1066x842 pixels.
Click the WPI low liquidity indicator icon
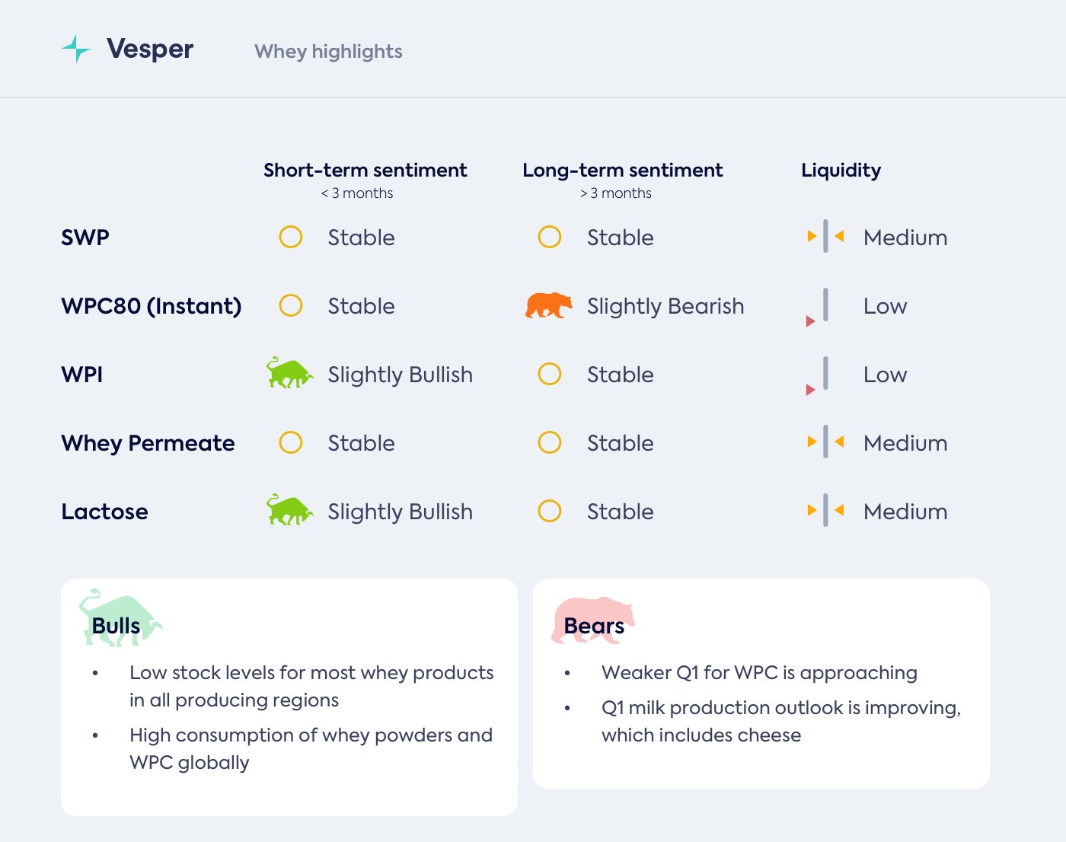click(x=821, y=375)
